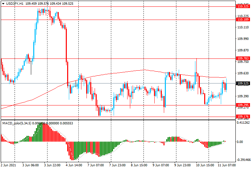Select the current price label 109.525

click(243, 83)
